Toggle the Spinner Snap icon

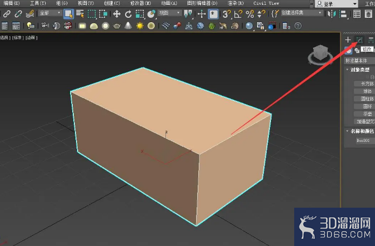point(261,14)
